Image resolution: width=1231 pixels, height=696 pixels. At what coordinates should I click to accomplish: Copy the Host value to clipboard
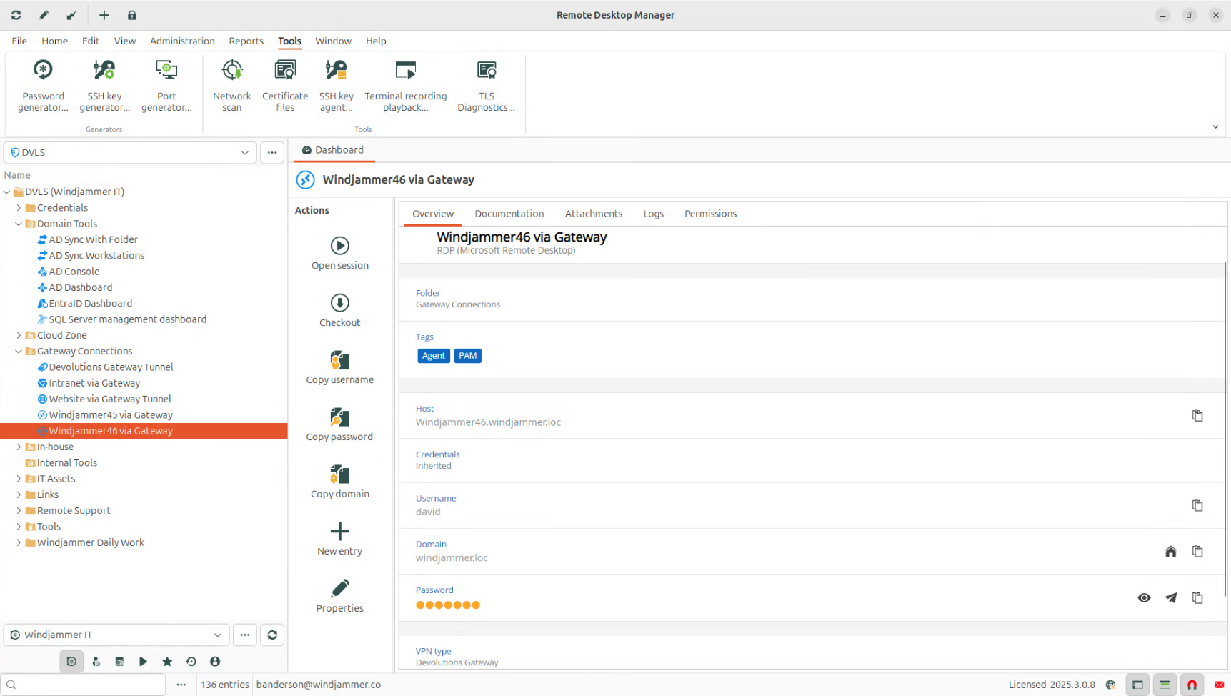click(1197, 416)
